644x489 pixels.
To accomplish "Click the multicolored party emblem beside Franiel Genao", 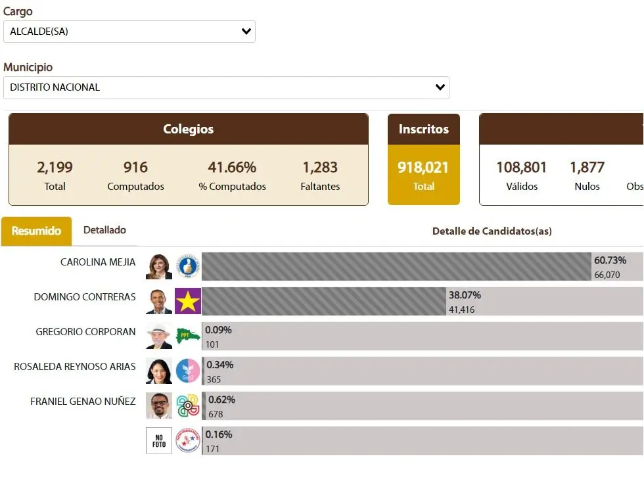I will pos(188,406).
